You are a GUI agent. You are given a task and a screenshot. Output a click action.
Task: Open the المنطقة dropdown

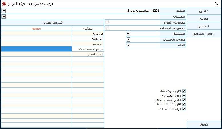[128, 34]
